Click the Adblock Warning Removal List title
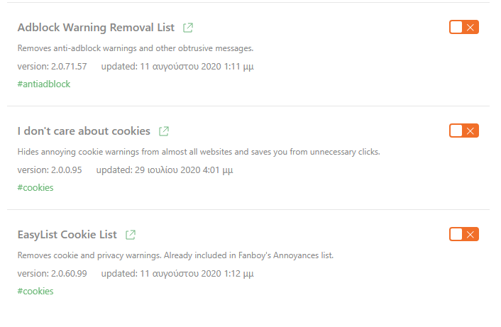The height and width of the screenshot is (327, 501). pyautogui.click(x=96, y=28)
